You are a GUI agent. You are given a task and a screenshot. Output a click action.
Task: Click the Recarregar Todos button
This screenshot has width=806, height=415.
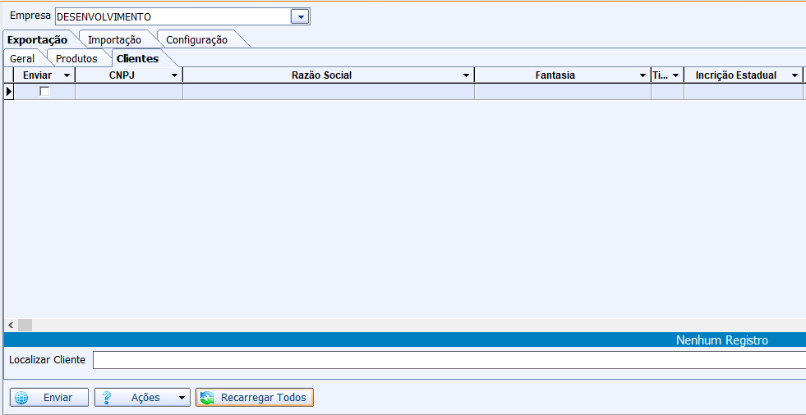tap(254, 398)
